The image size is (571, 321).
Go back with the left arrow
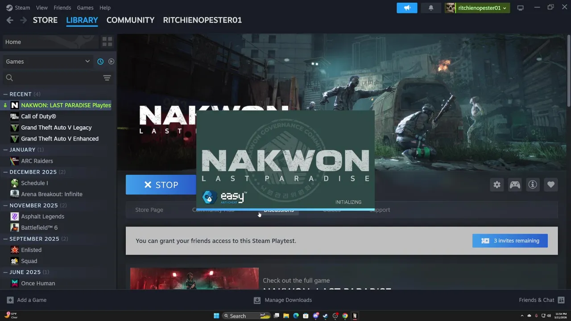click(x=10, y=20)
